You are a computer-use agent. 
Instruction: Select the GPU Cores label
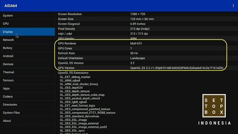[x=65, y=48]
